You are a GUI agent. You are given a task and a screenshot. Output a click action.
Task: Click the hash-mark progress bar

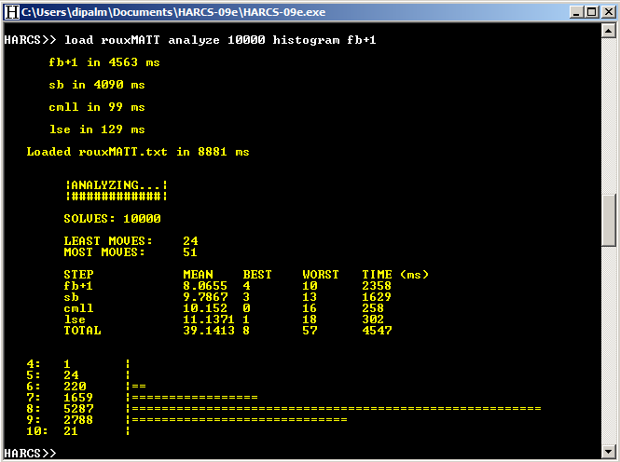click(x=117, y=196)
